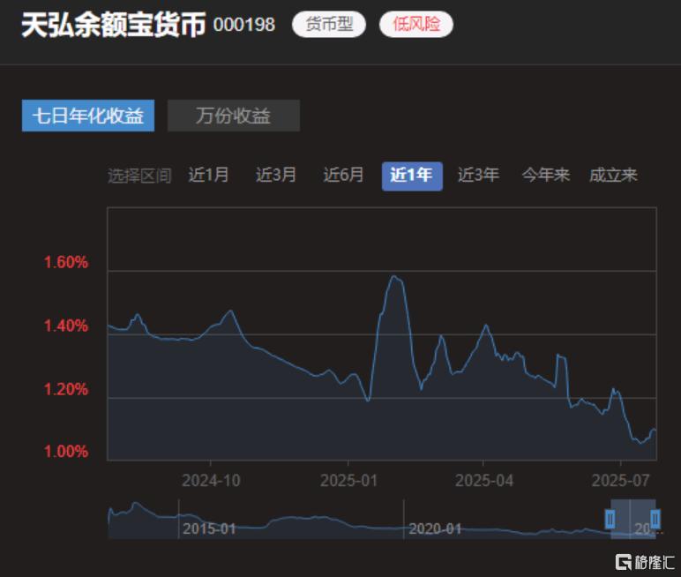Click the 1.40% axis label

66,326
